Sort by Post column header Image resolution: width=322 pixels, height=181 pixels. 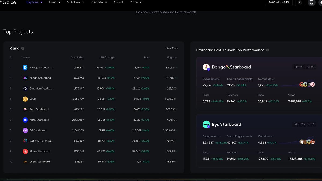click(147, 57)
